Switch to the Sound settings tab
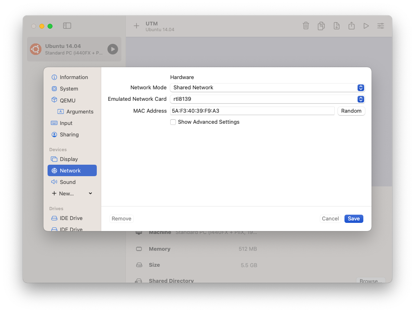This screenshot has height=313, width=415. [68, 182]
